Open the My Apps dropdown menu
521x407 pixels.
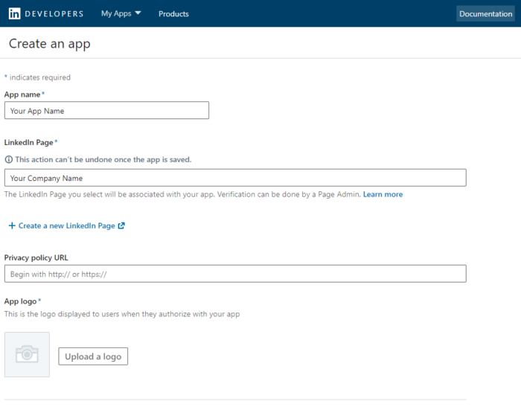pyautogui.click(x=121, y=13)
